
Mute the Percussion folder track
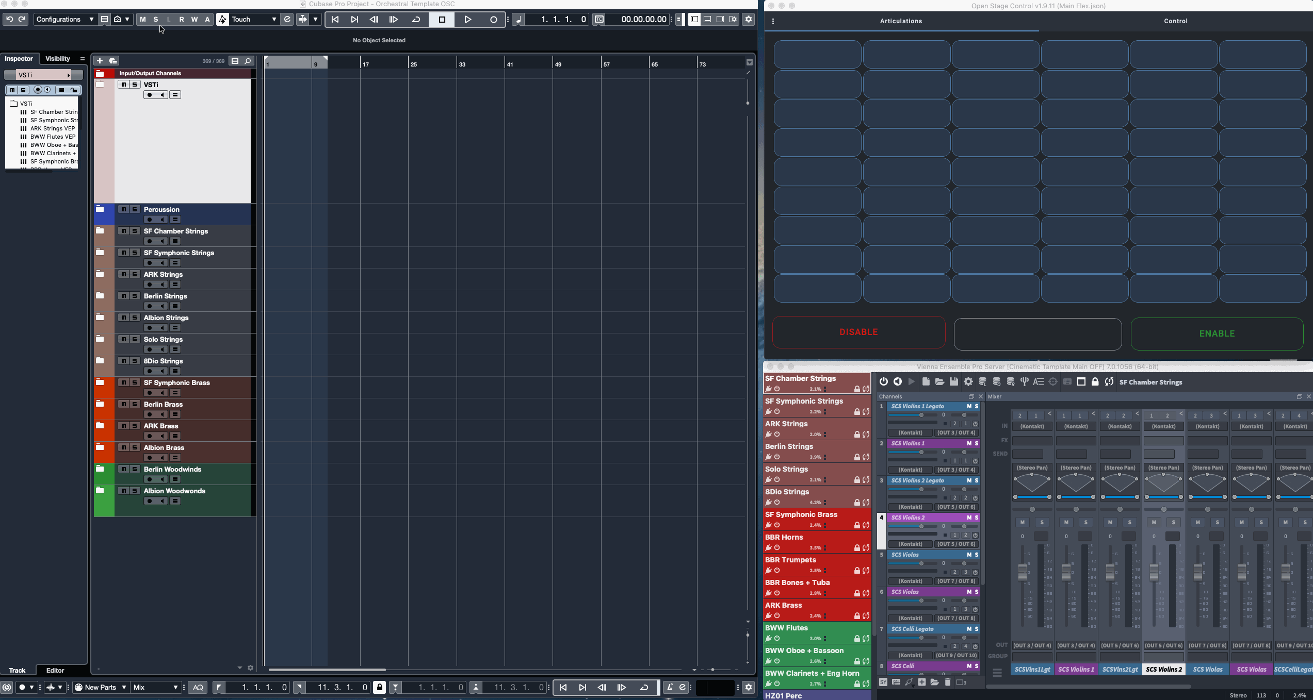pos(123,209)
